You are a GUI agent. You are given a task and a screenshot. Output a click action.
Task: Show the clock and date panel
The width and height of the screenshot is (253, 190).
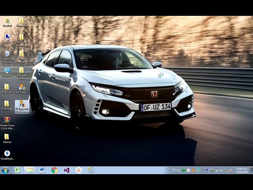[x=242, y=170]
